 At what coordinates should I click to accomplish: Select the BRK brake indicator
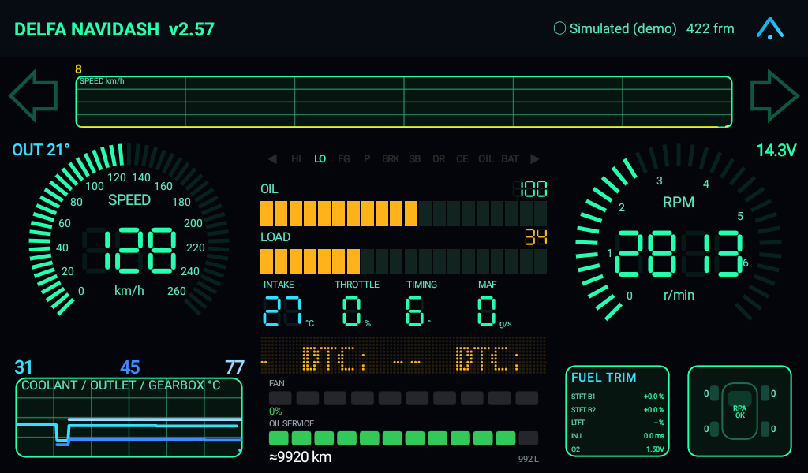391,159
